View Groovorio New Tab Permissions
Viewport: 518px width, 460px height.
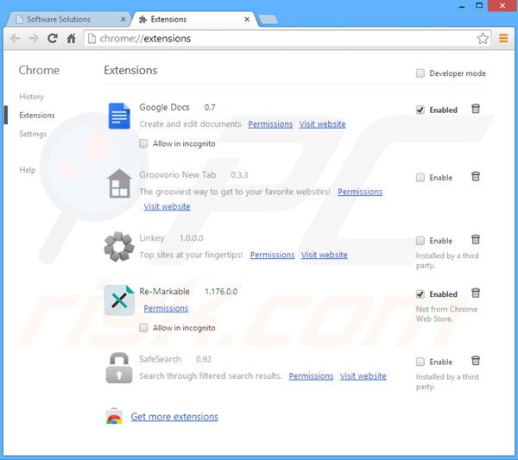click(360, 192)
